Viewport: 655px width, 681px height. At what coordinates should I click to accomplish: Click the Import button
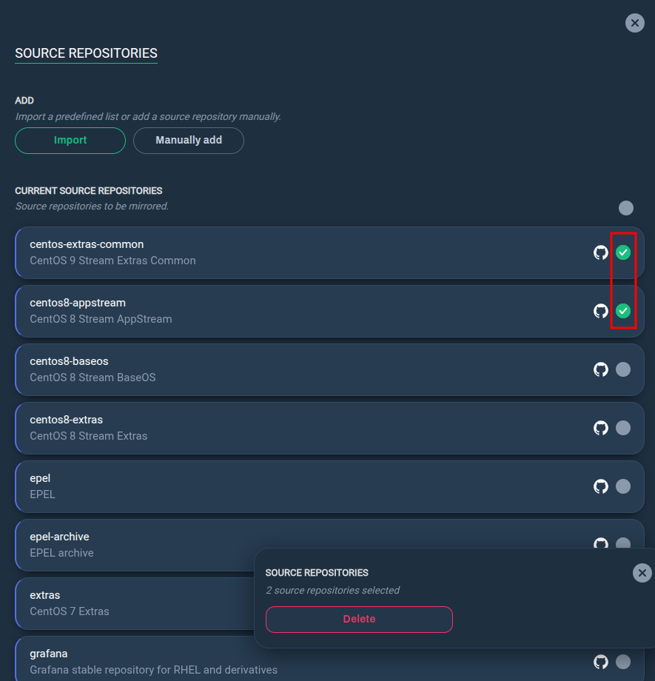pos(70,141)
